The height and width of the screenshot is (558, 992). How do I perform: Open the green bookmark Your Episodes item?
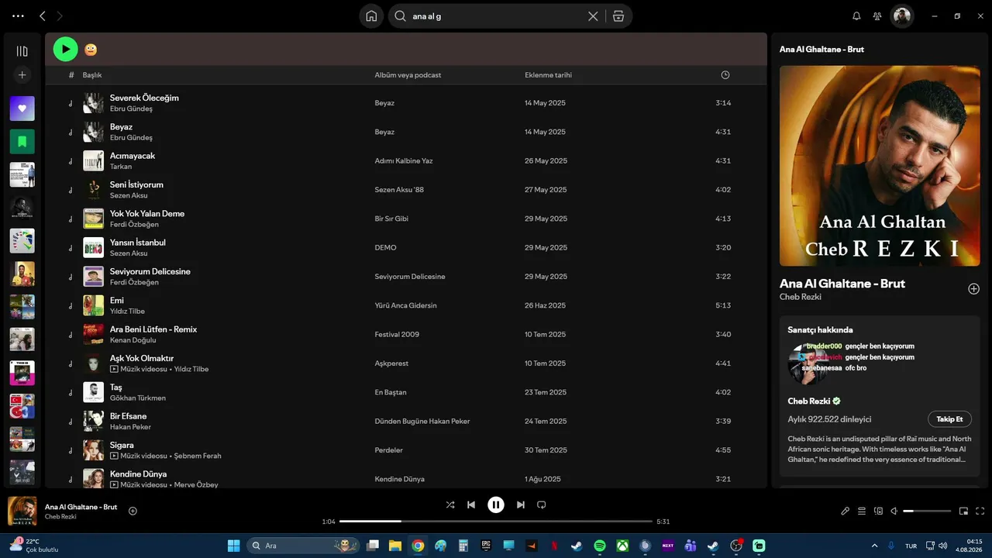22,142
